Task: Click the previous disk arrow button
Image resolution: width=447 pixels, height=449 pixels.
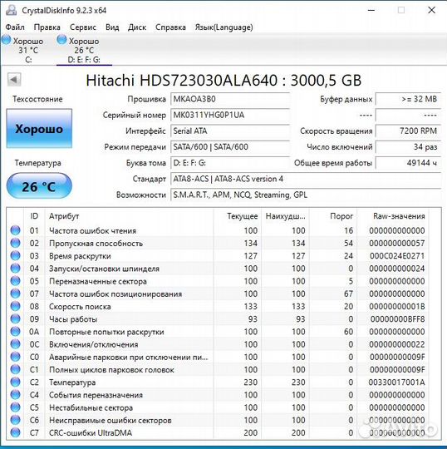Action: pyautogui.click(x=14, y=79)
